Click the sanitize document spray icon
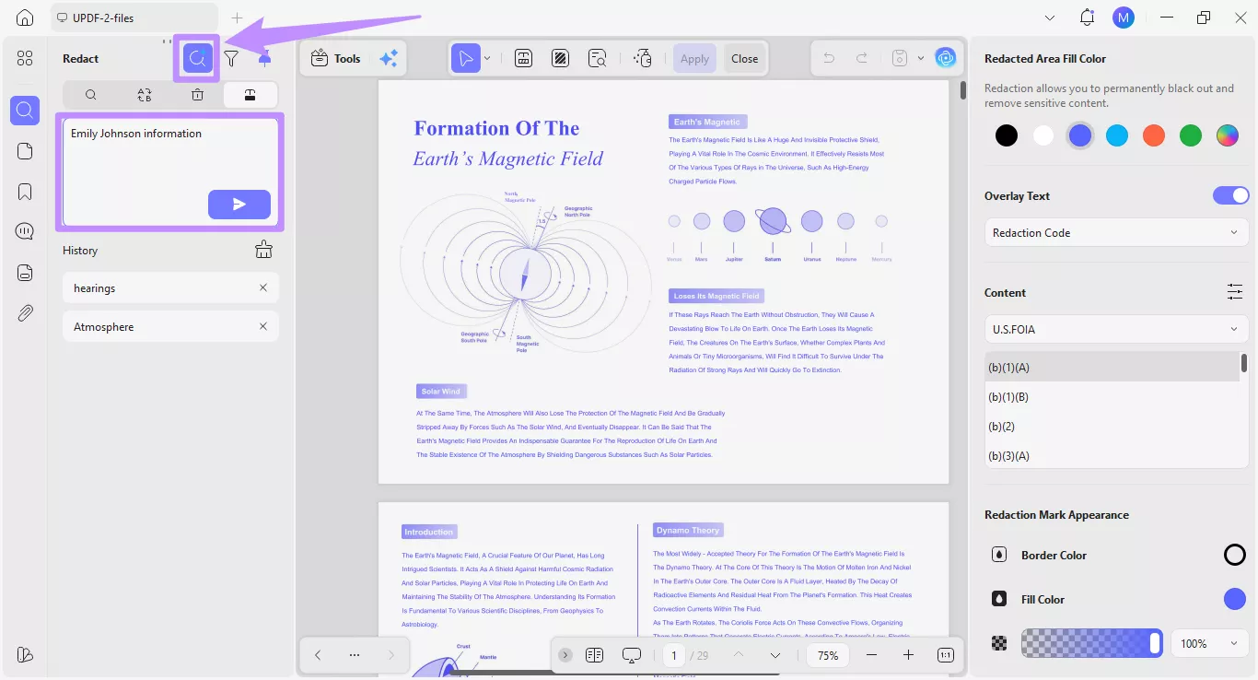The height and width of the screenshot is (680, 1258). point(643,58)
